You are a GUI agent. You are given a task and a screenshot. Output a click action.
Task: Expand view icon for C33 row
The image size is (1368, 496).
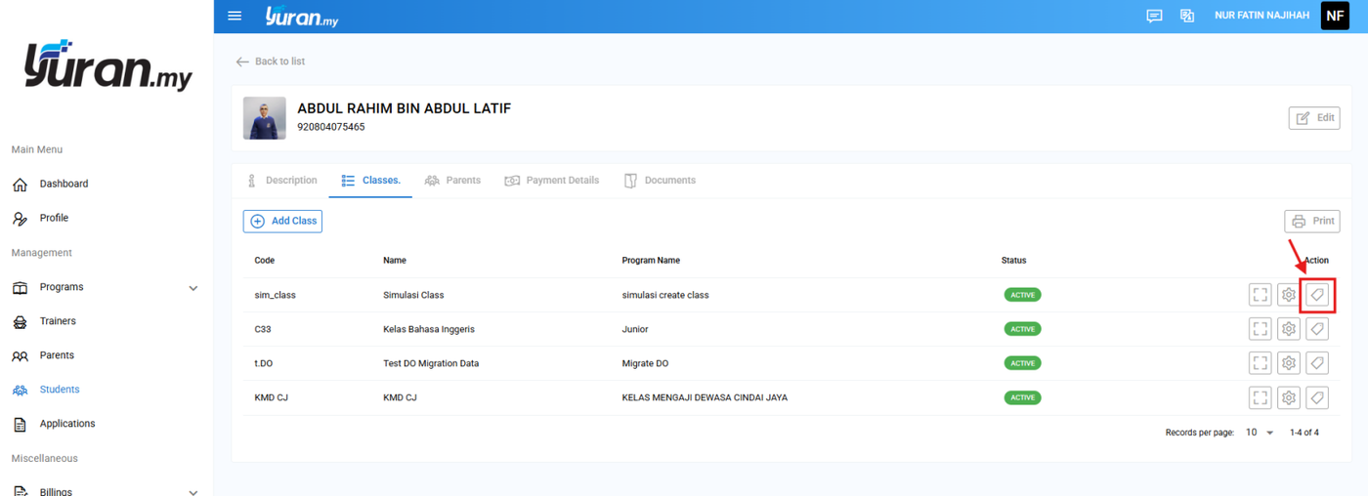(x=1261, y=329)
